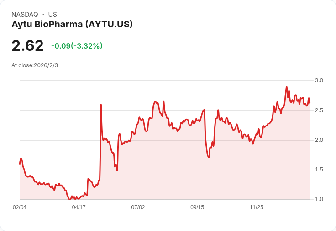
Task: Select the 07/02 date on x-axis
Action: click(x=138, y=207)
